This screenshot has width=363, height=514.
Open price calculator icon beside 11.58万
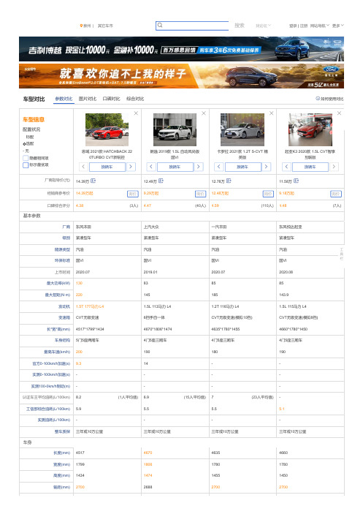[x=297, y=181]
